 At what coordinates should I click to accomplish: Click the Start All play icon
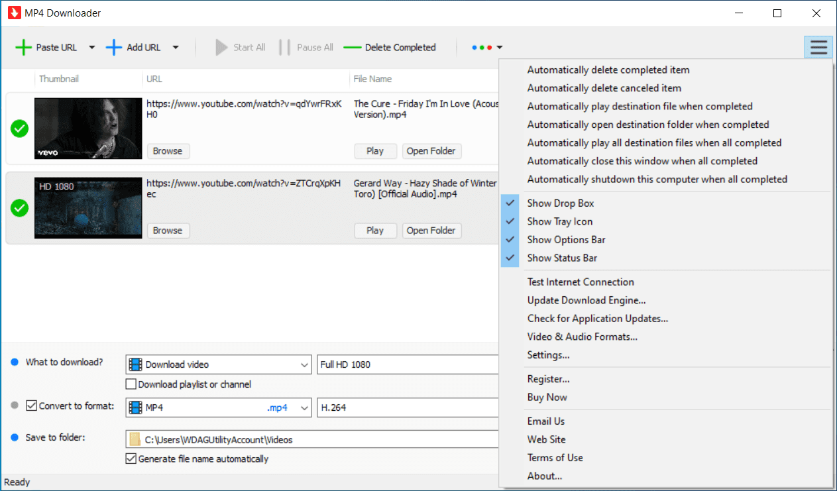tap(221, 48)
